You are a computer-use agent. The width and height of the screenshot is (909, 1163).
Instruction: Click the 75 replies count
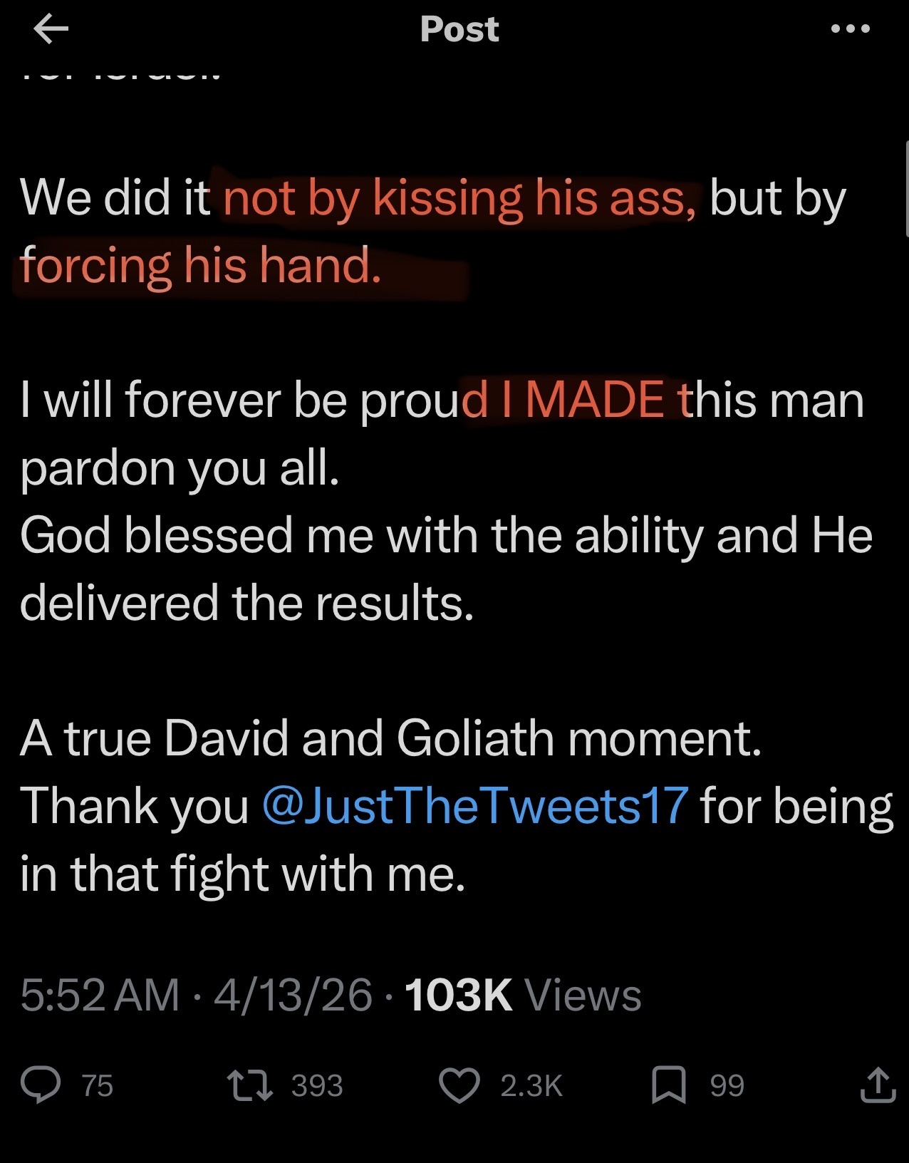click(98, 1085)
